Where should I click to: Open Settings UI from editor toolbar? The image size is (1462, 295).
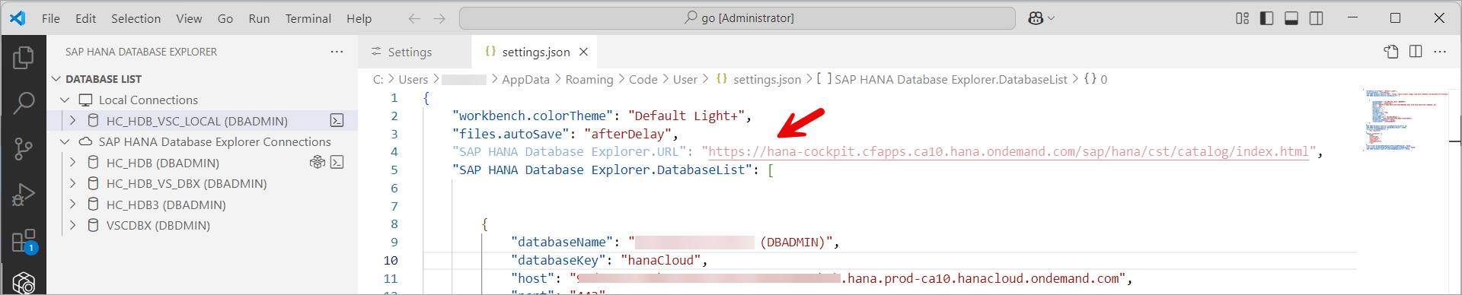click(1391, 52)
